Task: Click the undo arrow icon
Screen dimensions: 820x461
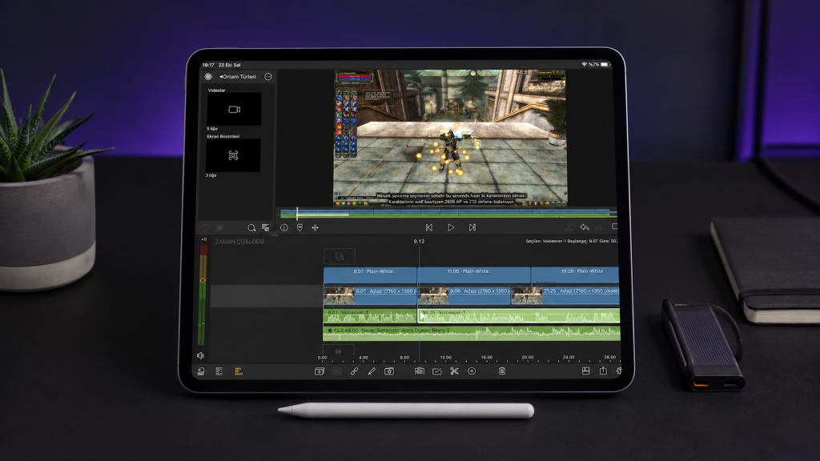Action: (x=585, y=227)
